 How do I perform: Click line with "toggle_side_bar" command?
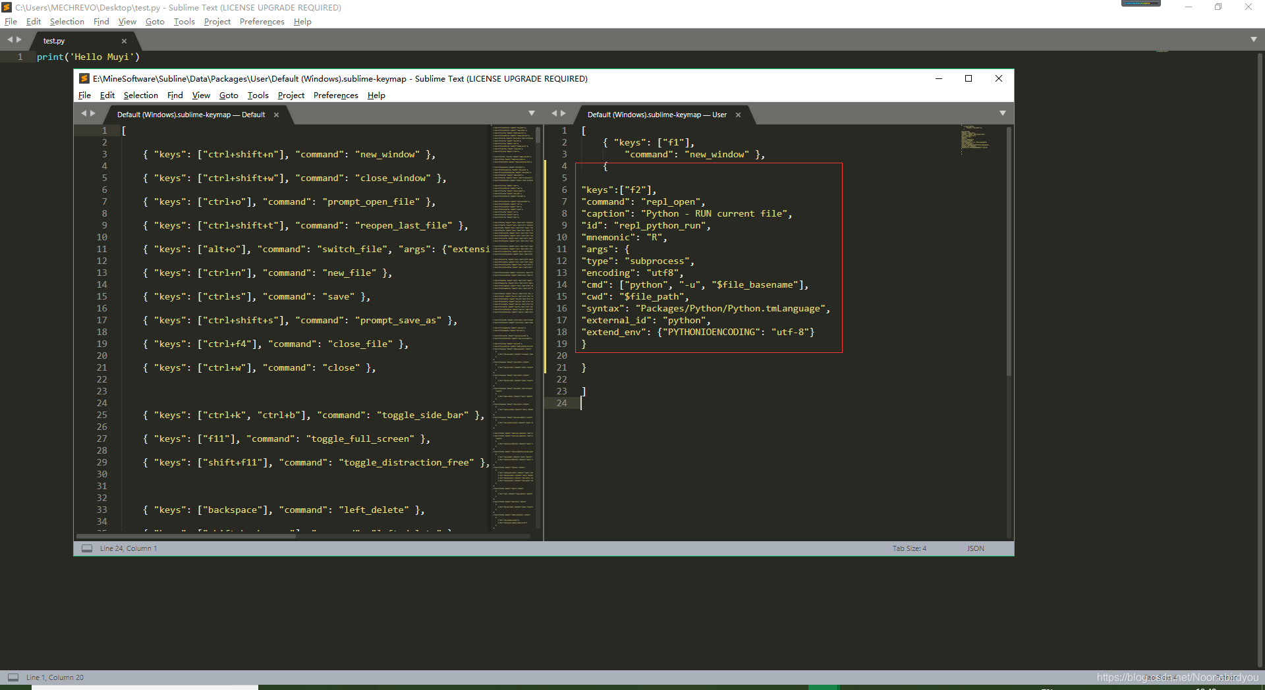[x=314, y=415]
